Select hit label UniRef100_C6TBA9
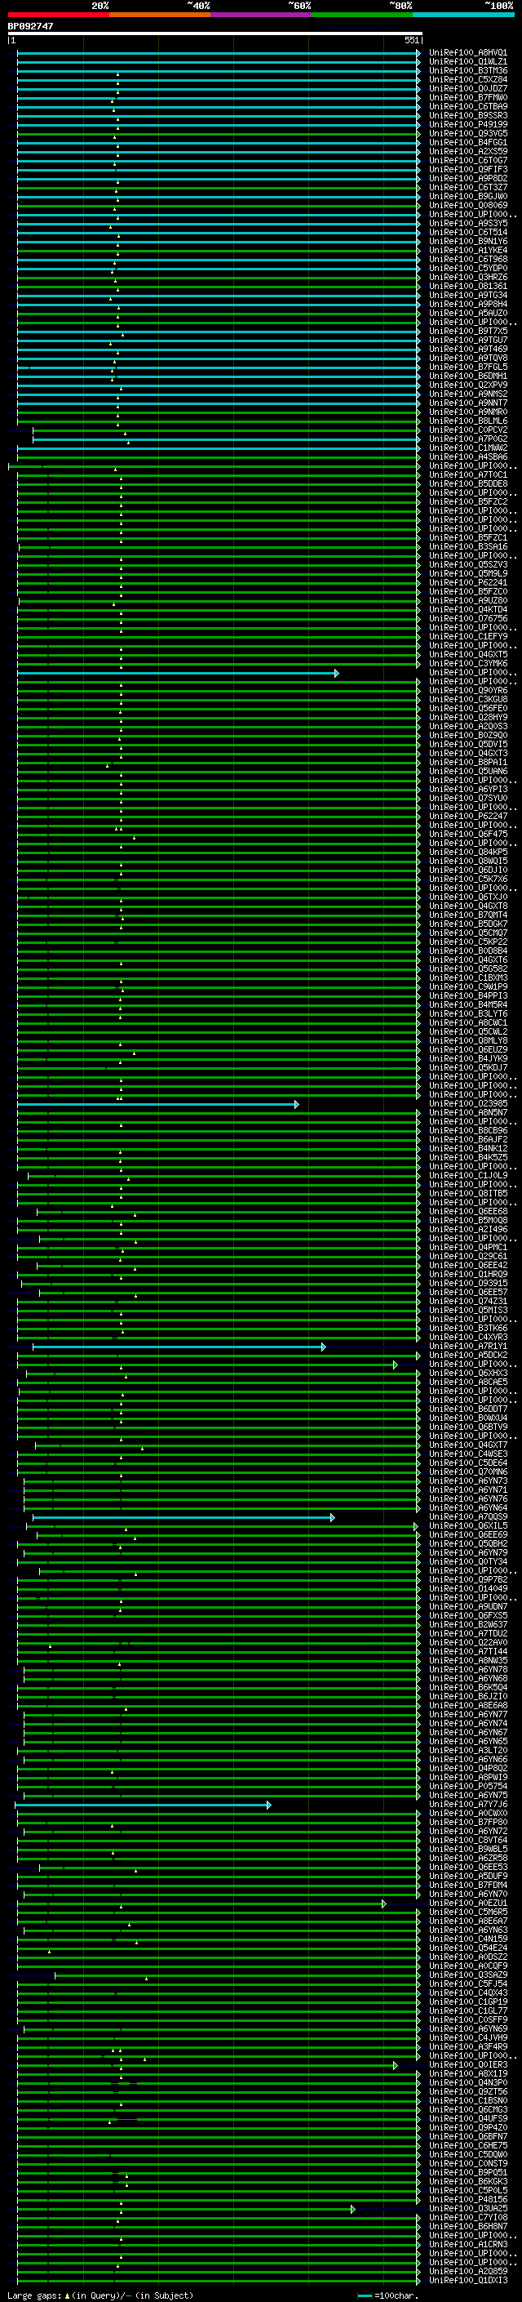This screenshot has width=522, height=2302. pos(468,106)
